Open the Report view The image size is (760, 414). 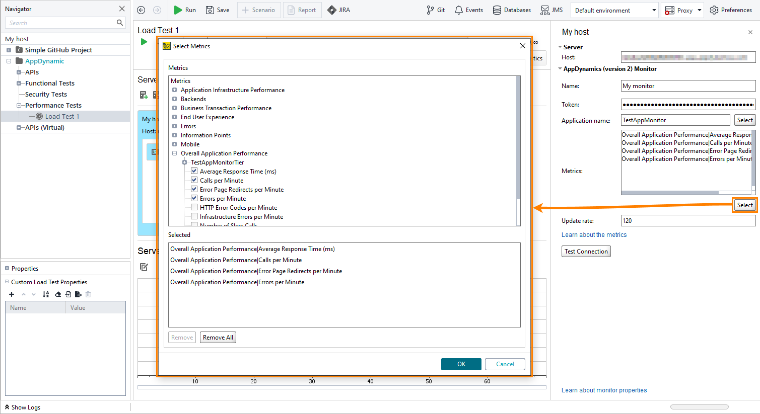pos(302,10)
